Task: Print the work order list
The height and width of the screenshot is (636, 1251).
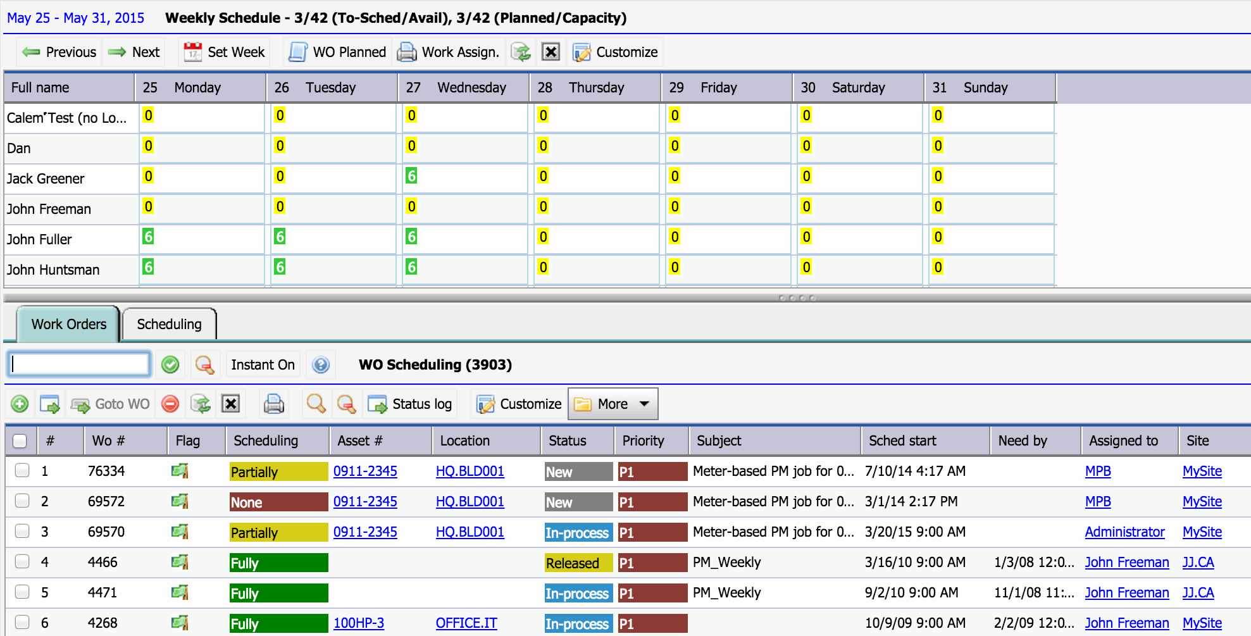Action: pos(273,404)
